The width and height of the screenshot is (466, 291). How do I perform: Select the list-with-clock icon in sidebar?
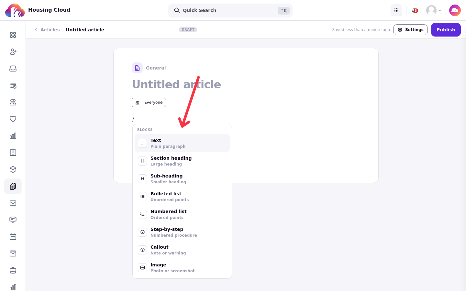point(13,85)
